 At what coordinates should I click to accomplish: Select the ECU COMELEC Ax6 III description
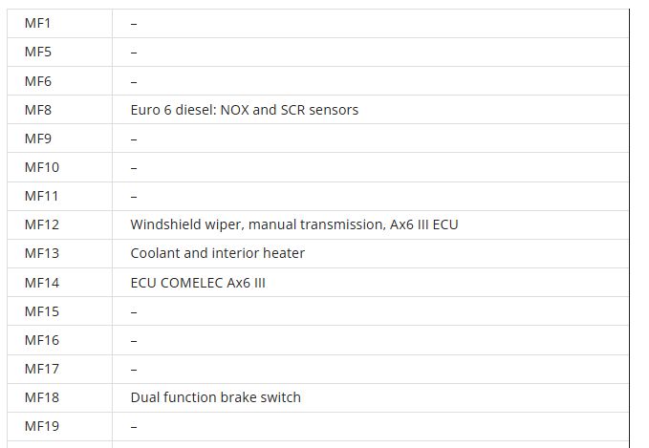[198, 282]
